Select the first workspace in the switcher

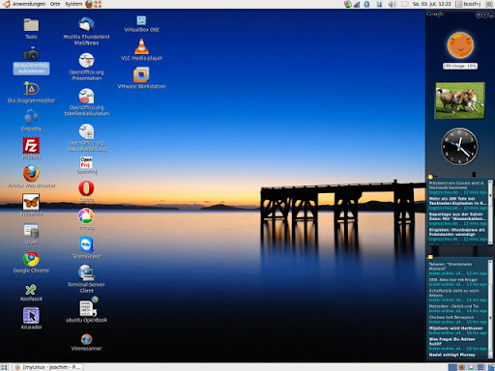pos(452,367)
